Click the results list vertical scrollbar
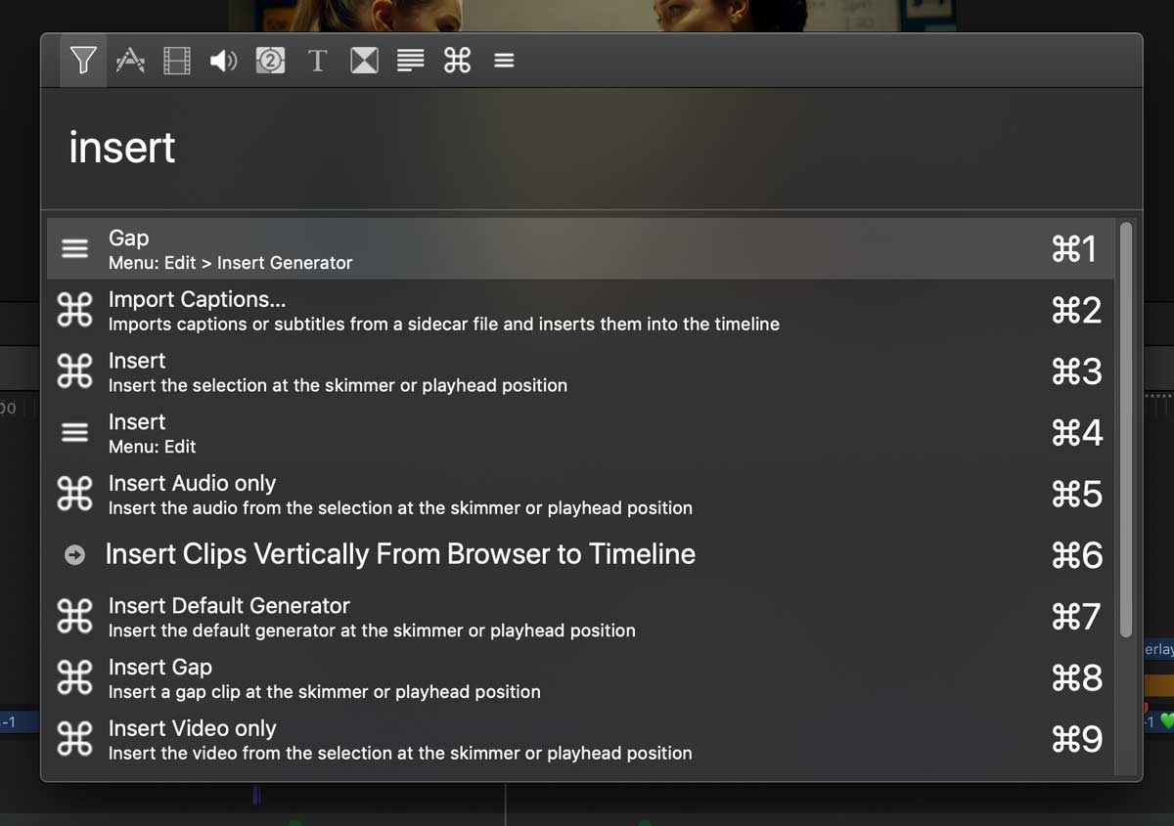Viewport: 1174px width, 826px height. point(1125,430)
